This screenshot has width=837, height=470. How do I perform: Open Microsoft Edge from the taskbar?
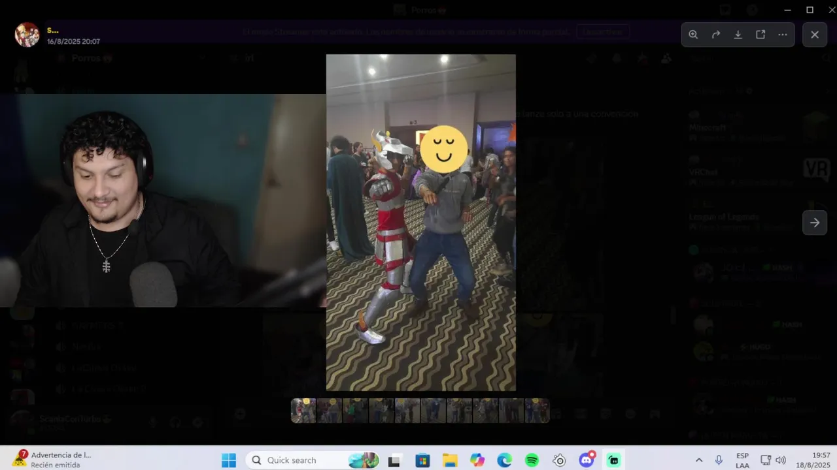504,460
